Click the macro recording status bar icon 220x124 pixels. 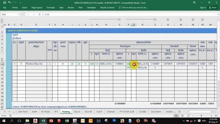10,116
